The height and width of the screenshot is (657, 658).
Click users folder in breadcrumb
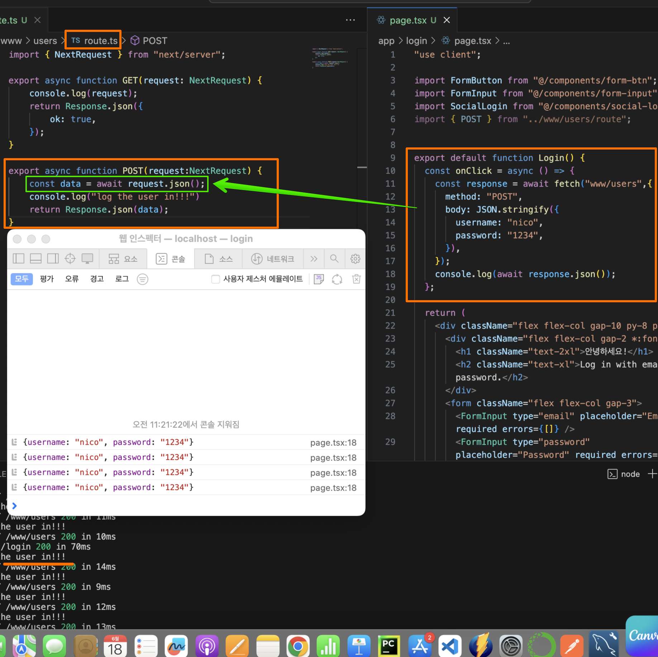(x=45, y=41)
